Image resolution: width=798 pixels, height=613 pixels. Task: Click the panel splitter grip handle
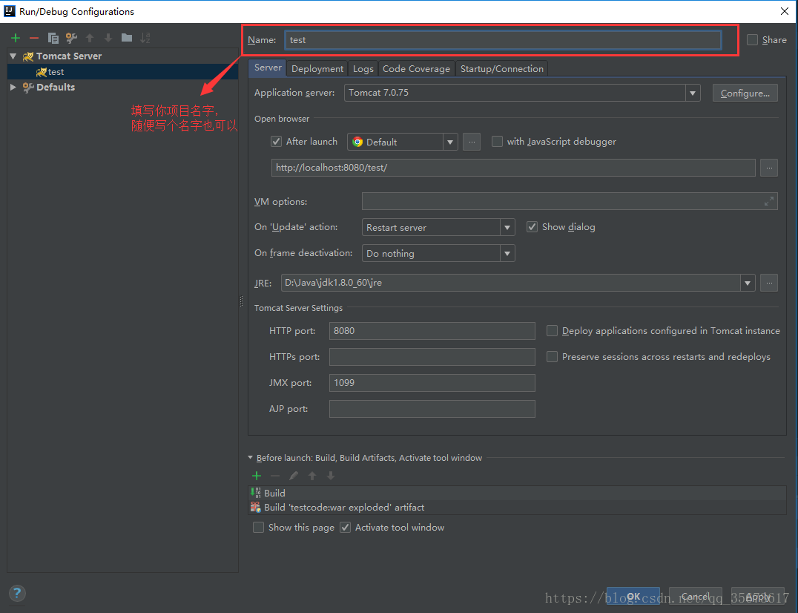coord(241,302)
